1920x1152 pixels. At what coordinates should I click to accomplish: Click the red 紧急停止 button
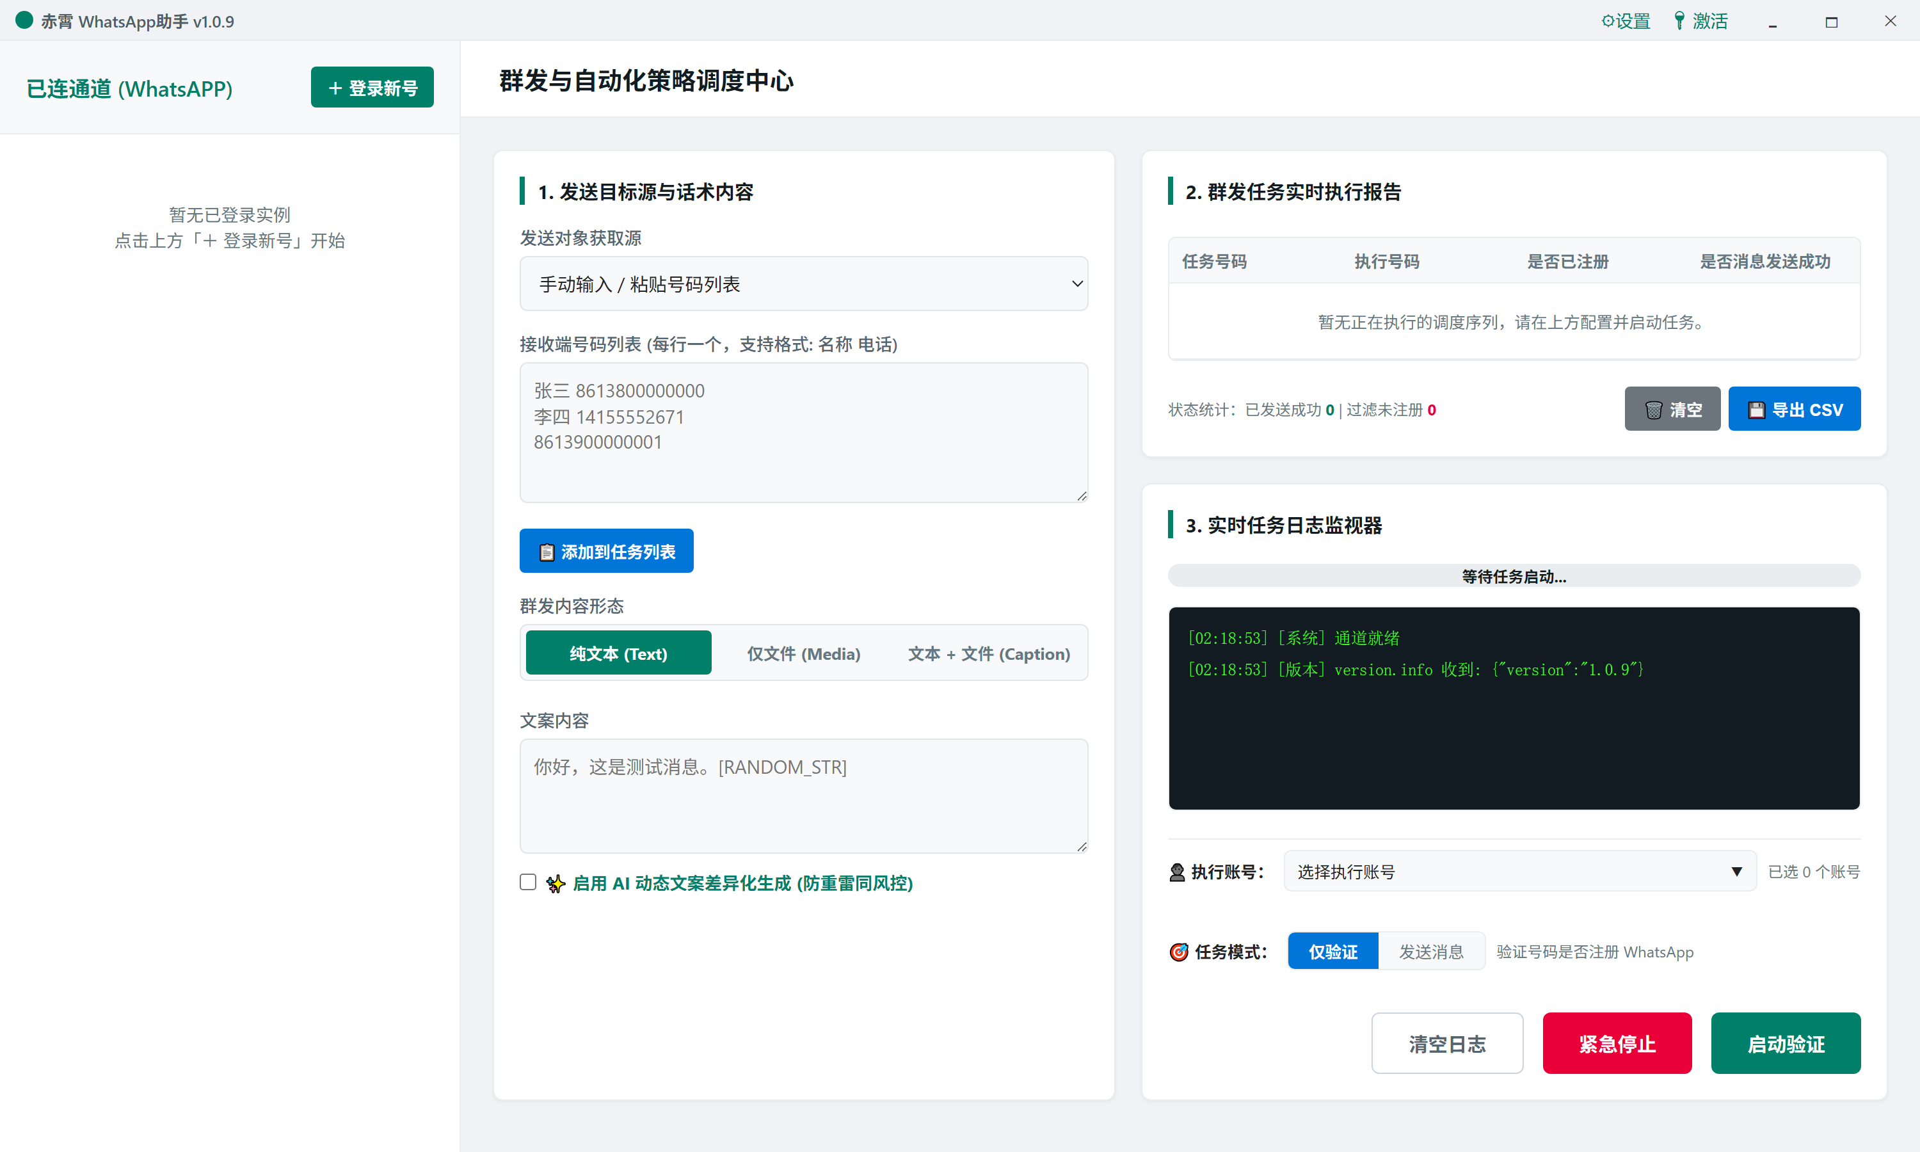coord(1617,1043)
